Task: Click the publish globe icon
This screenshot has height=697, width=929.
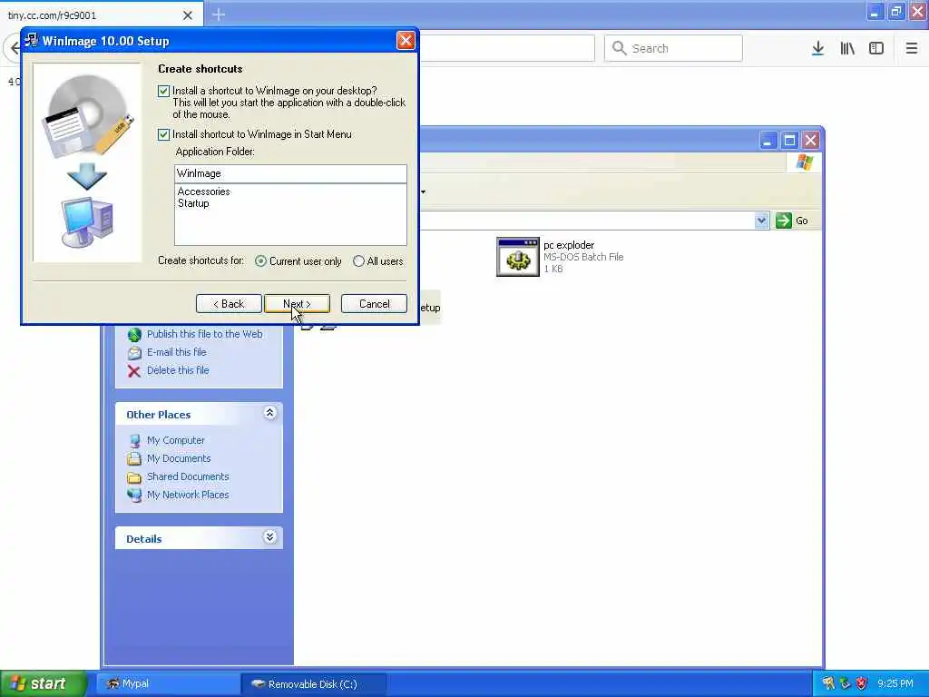Action: [134, 335]
